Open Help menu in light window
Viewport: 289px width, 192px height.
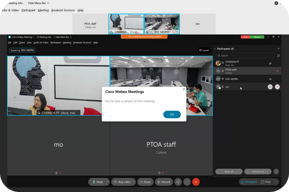pyautogui.click(x=80, y=10)
